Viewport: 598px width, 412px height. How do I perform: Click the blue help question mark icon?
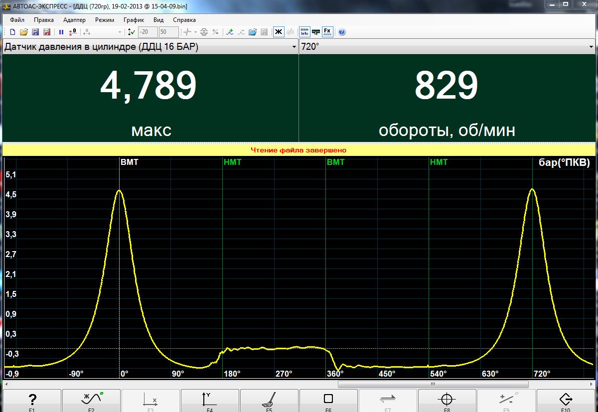342,32
